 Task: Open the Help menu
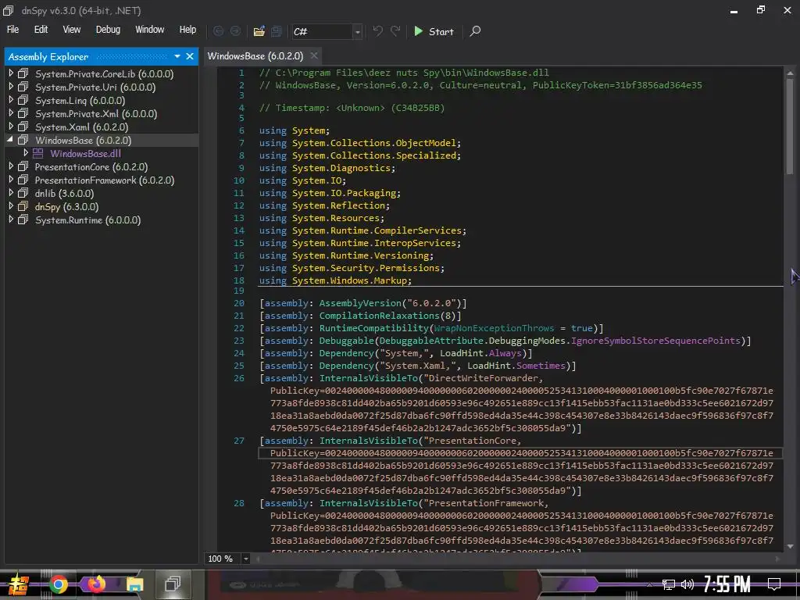[x=187, y=30]
